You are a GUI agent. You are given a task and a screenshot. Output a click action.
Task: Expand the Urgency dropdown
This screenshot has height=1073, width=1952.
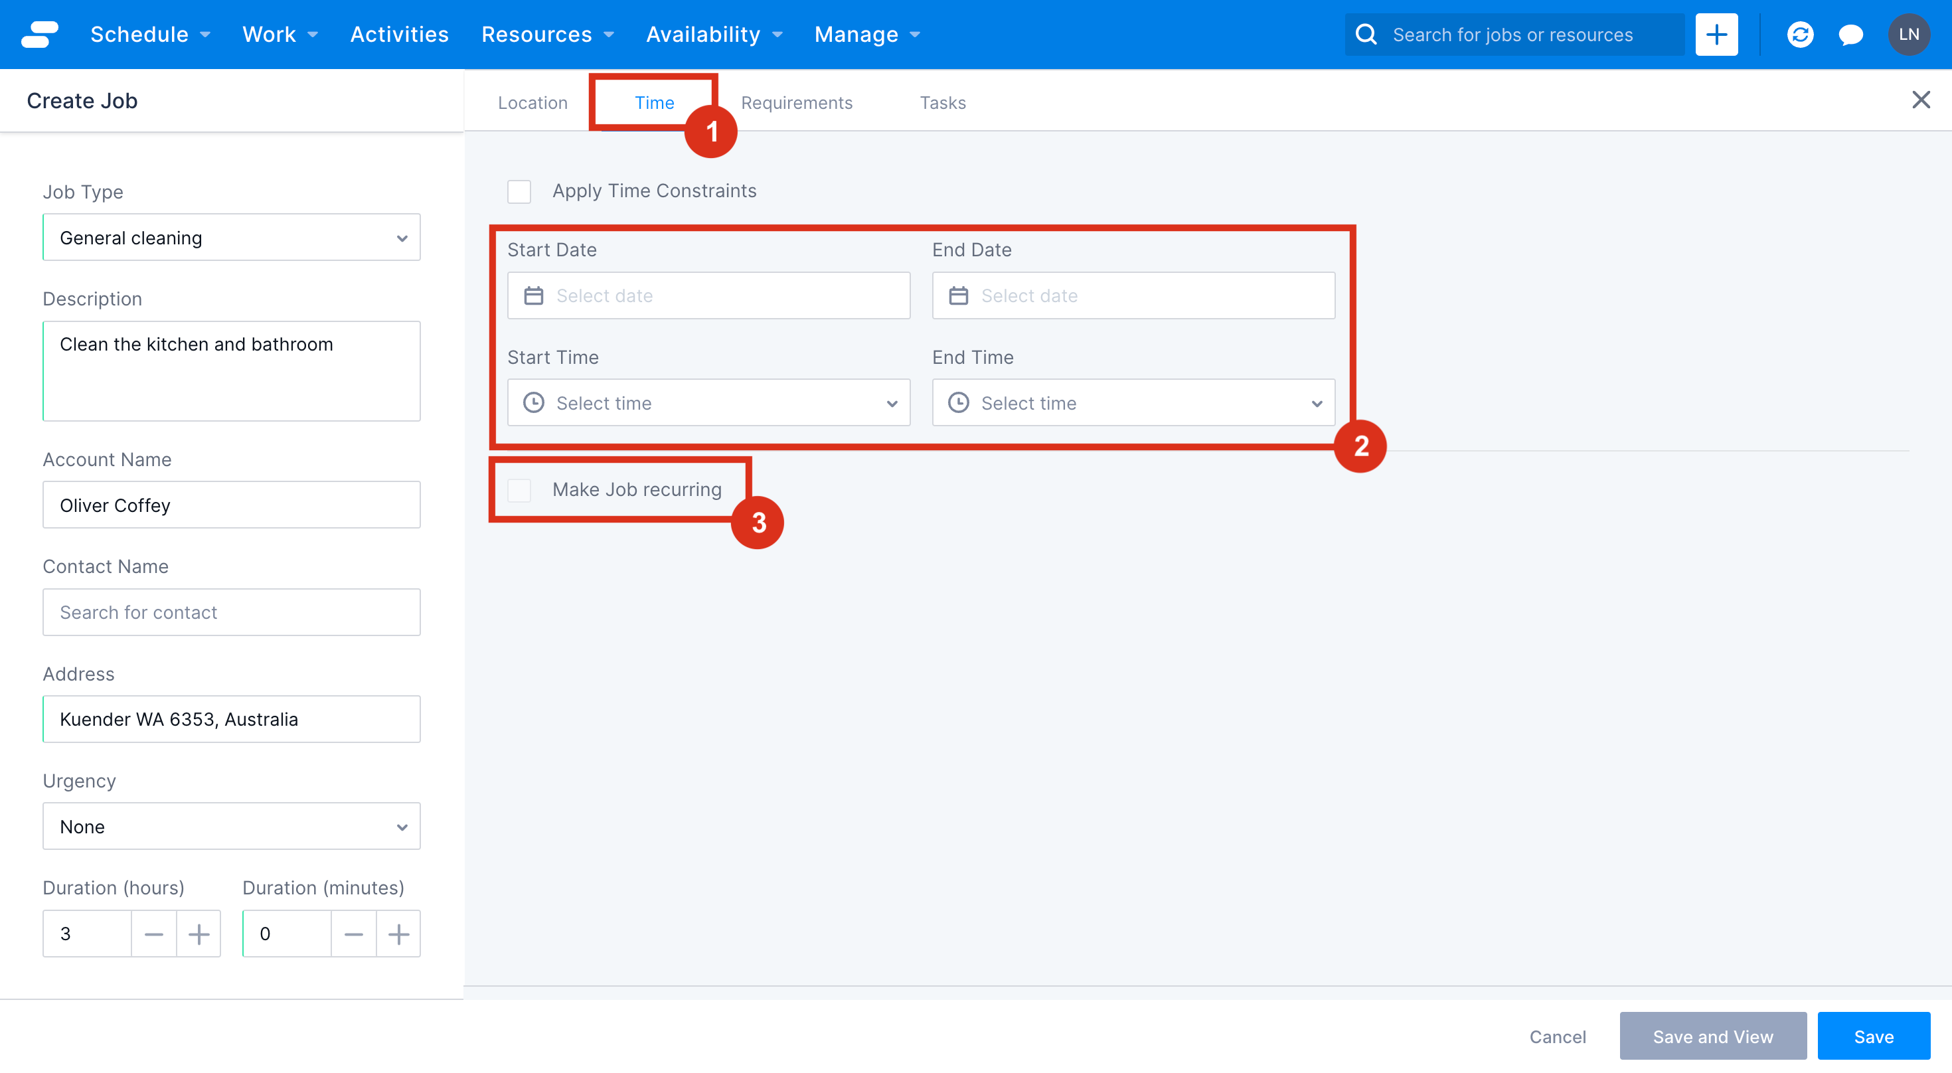(x=231, y=826)
